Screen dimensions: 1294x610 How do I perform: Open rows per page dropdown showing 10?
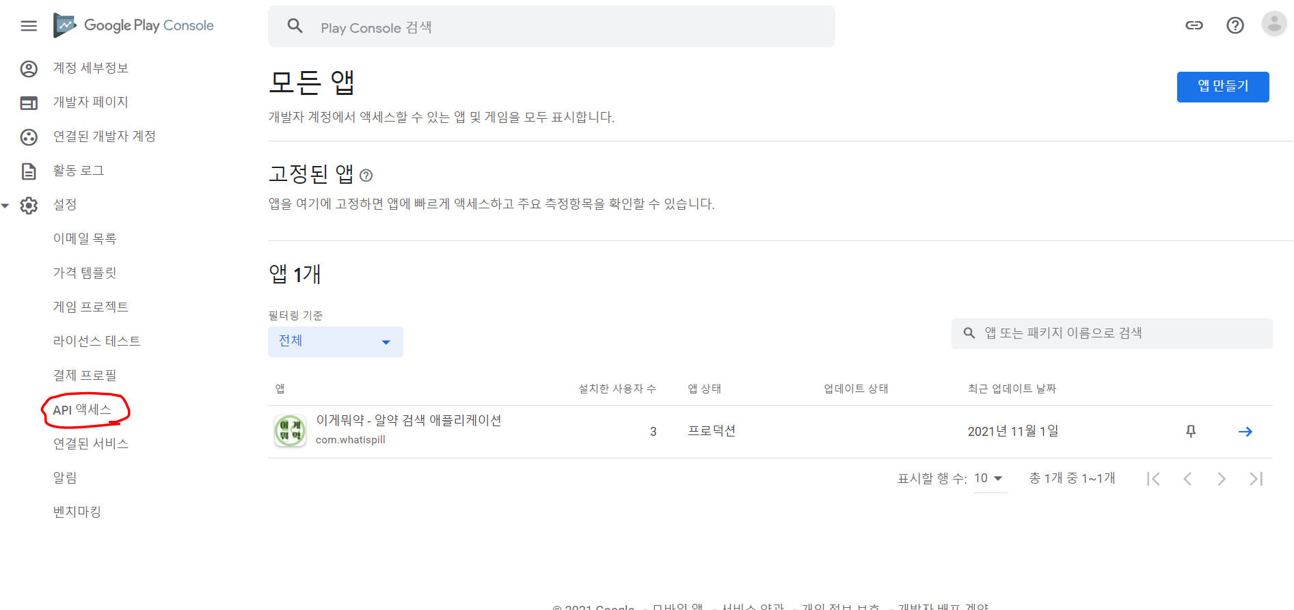point(989,478)
